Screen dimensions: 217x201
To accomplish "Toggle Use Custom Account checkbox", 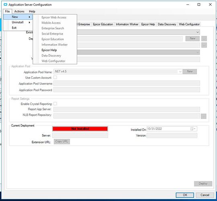I will 55,77.
